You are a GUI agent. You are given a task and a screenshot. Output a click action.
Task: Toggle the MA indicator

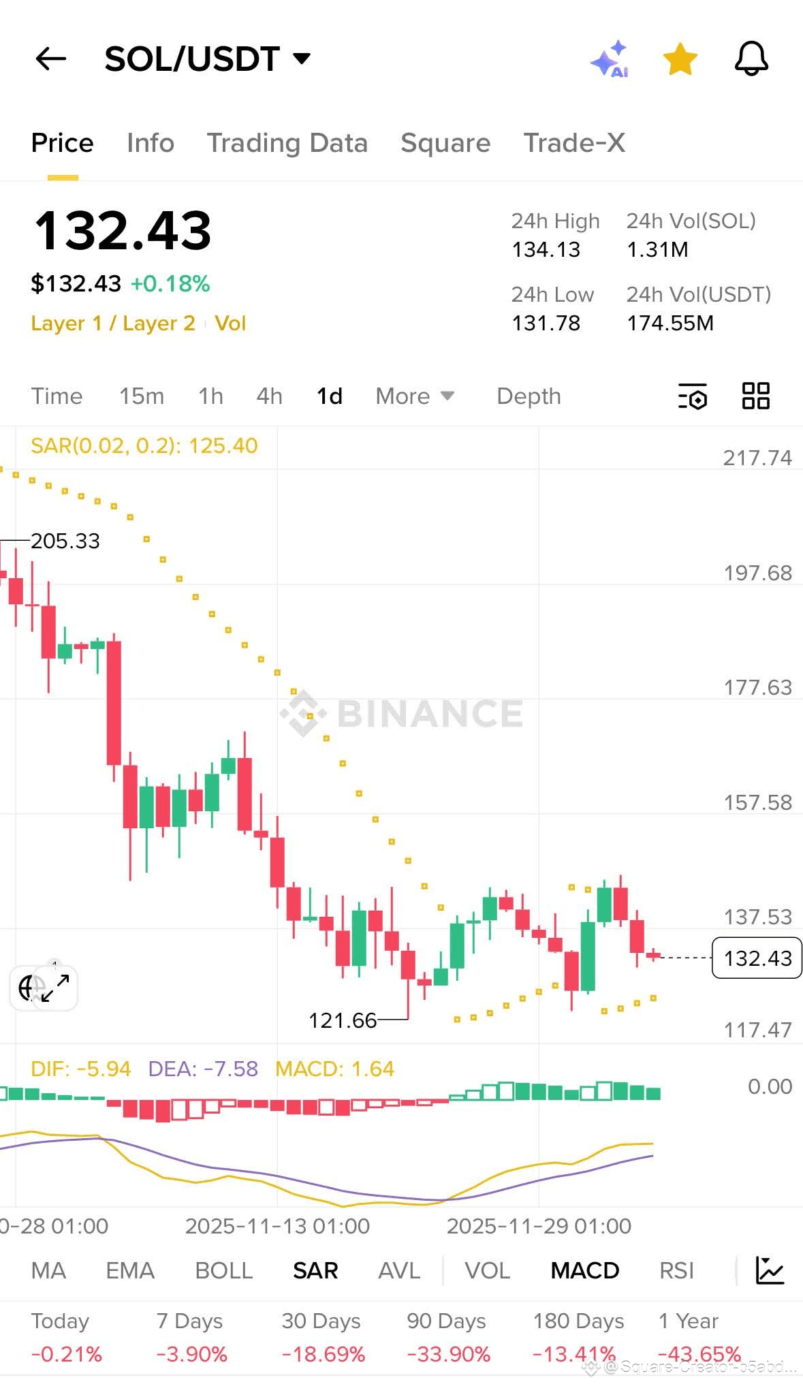point(48,1271)
